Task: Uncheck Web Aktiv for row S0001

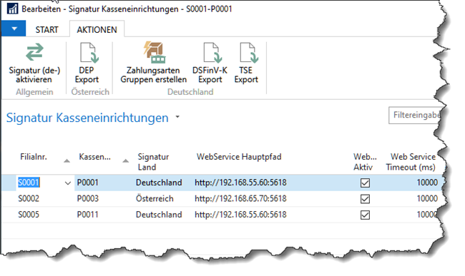Action: pyautogui.click(x=365, y=183)
